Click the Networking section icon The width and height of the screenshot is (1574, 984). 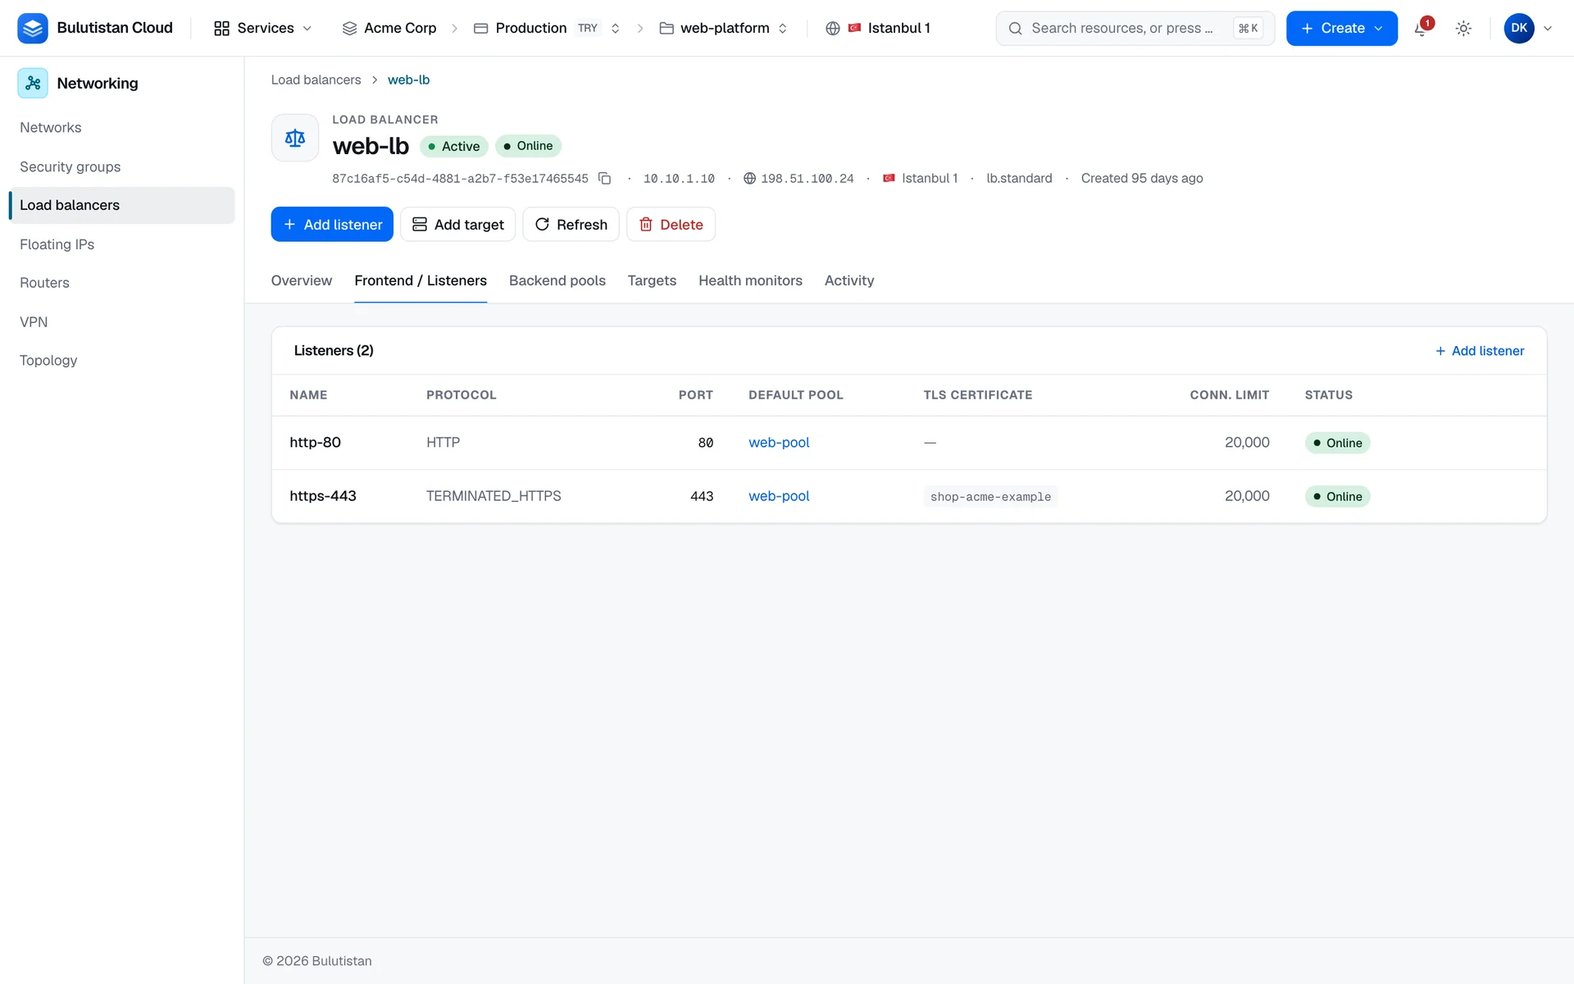click(x=33, y=83)
